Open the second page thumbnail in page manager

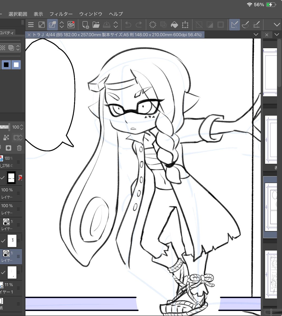pos(271,140)
